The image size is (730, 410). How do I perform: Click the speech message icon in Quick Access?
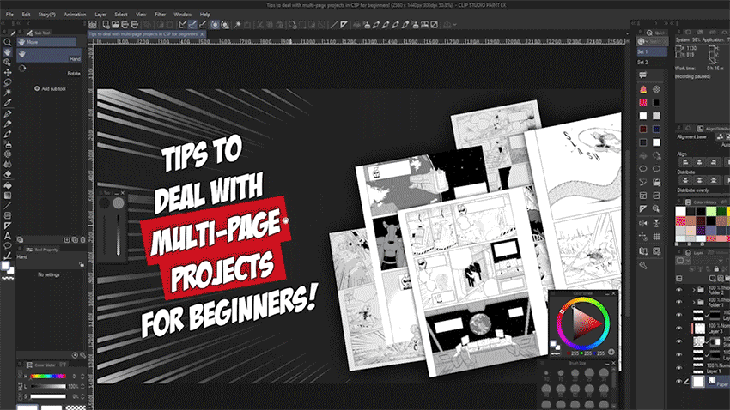pyautogui.click(x=643, y=75)
